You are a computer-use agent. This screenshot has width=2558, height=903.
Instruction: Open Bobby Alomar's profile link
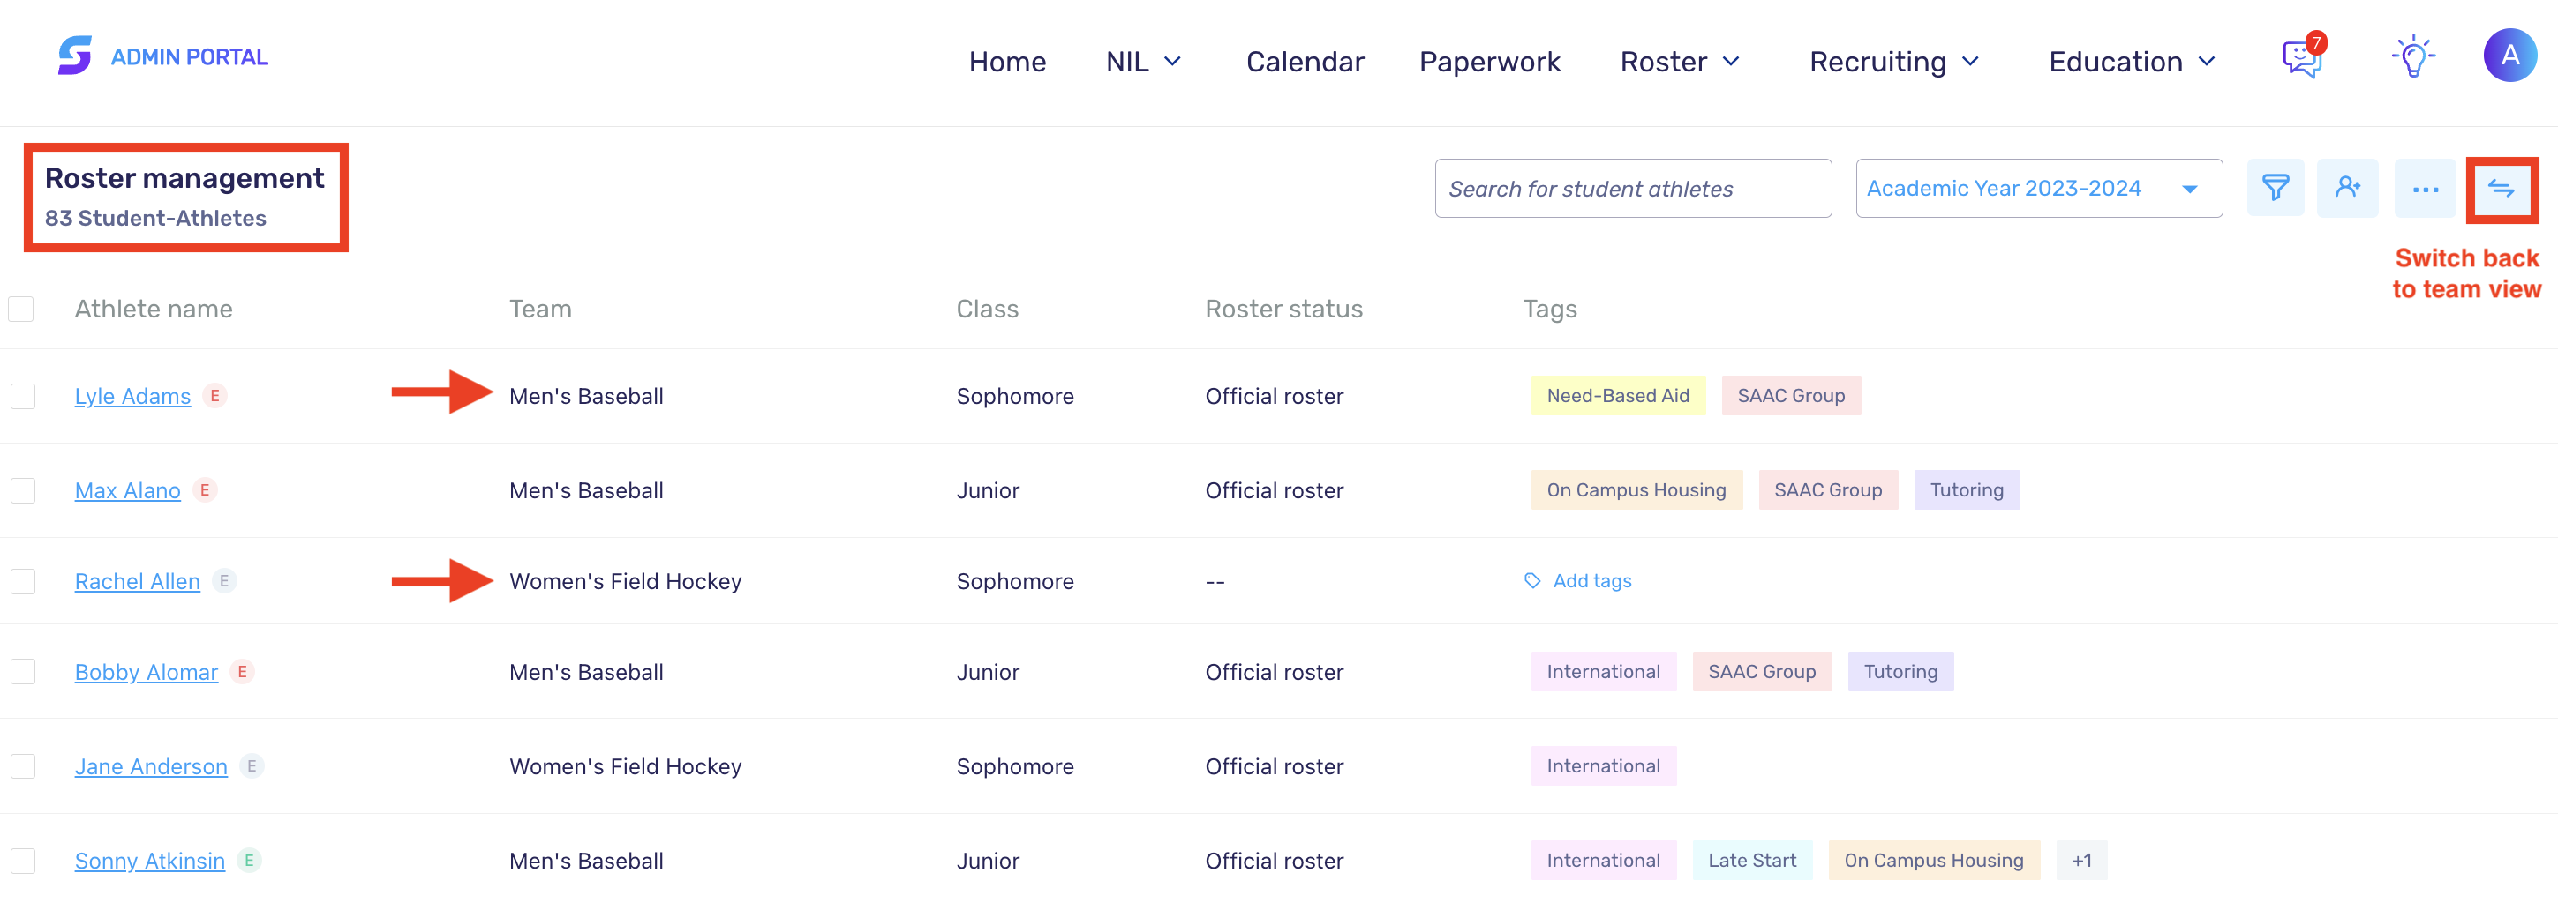(146, 672)
